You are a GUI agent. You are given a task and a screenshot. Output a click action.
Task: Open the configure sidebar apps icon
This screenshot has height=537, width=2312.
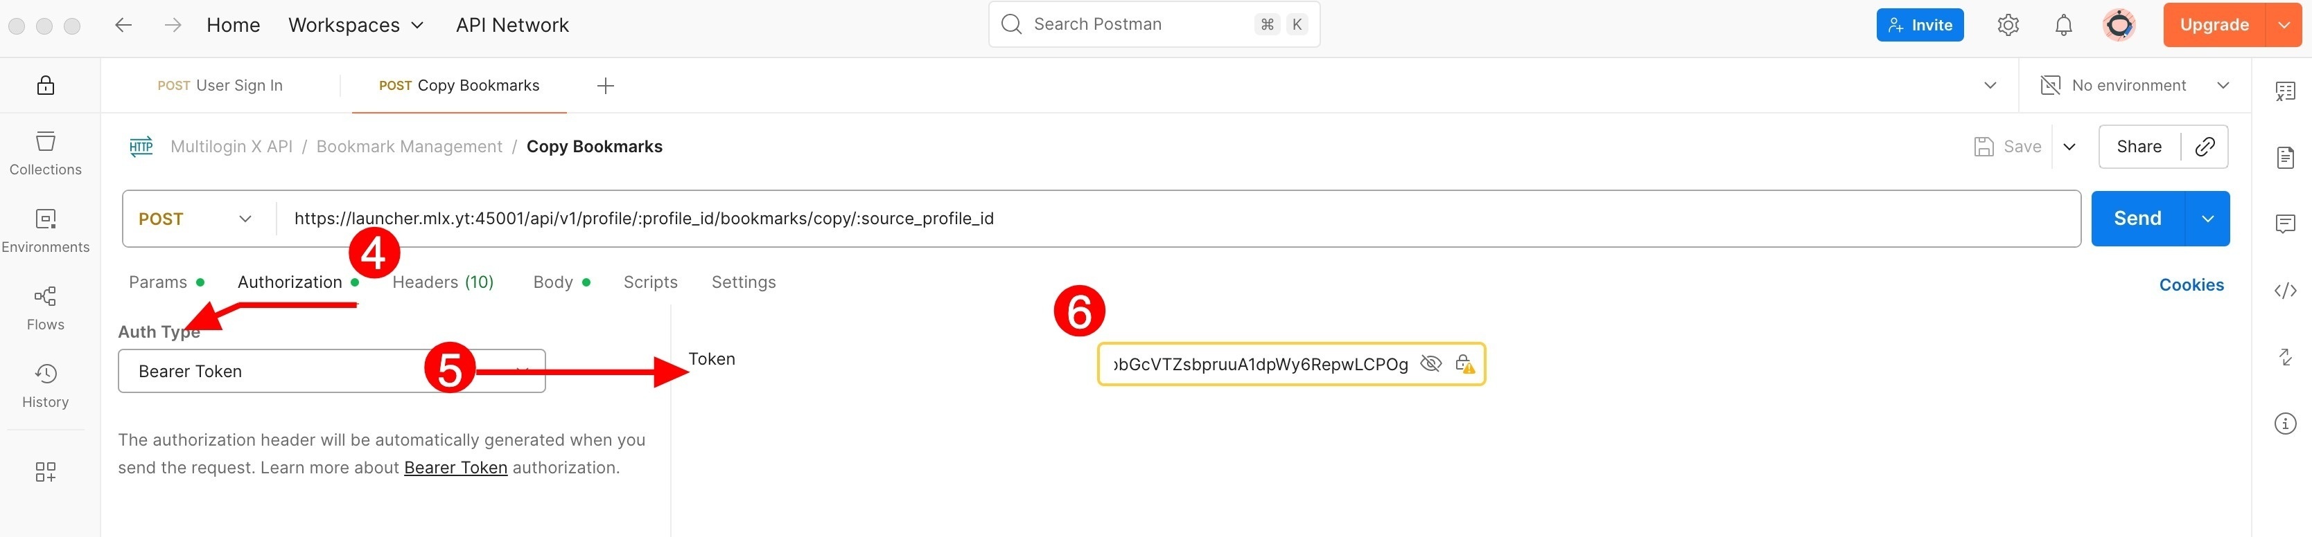tap(46, 473)
